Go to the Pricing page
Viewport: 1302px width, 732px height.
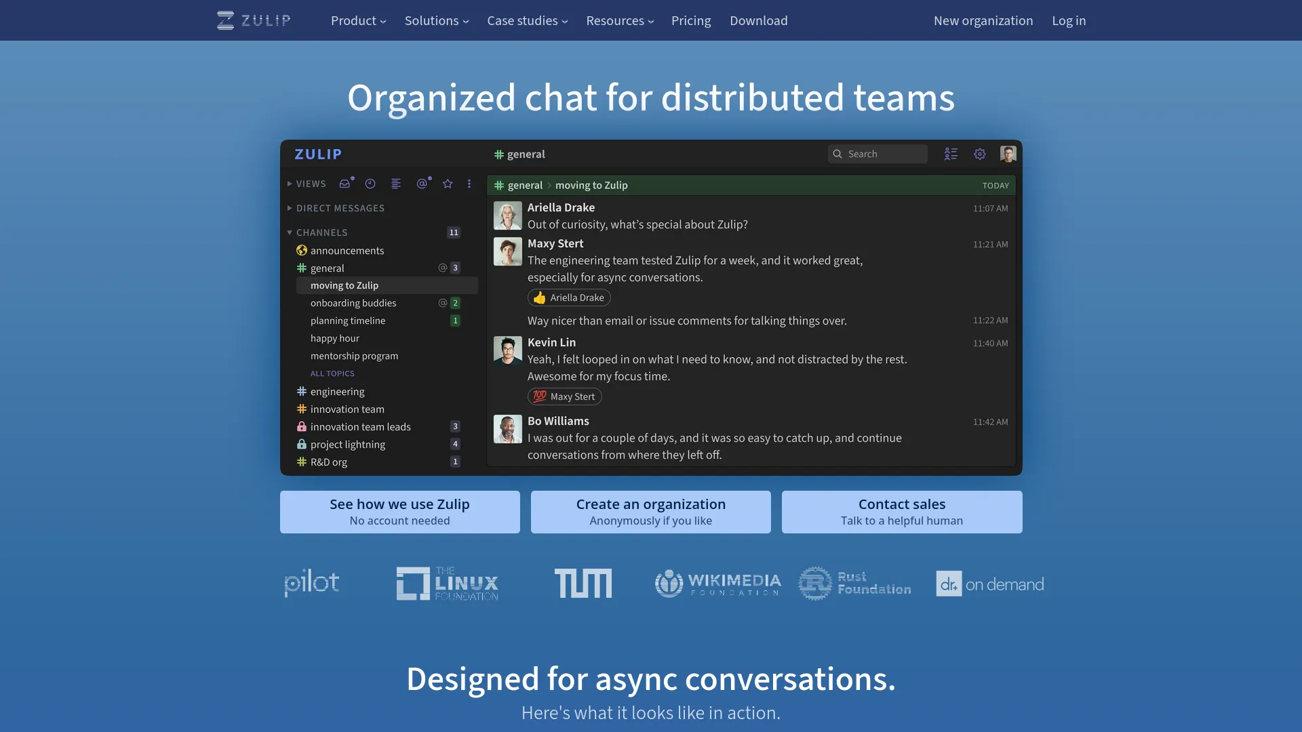click(691, 20)
